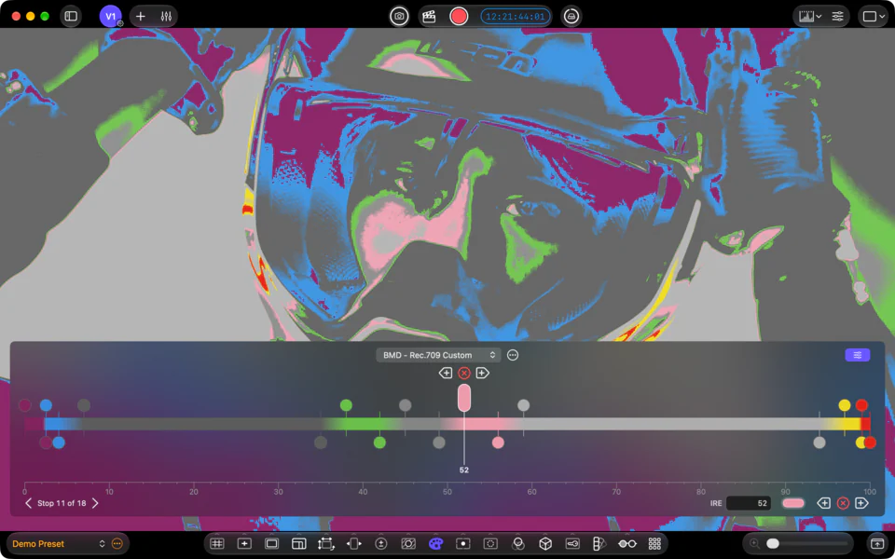Open the Demo Preset dropdown
The height and width of the screenshot is (559, 895).
(x=59, y=543)
